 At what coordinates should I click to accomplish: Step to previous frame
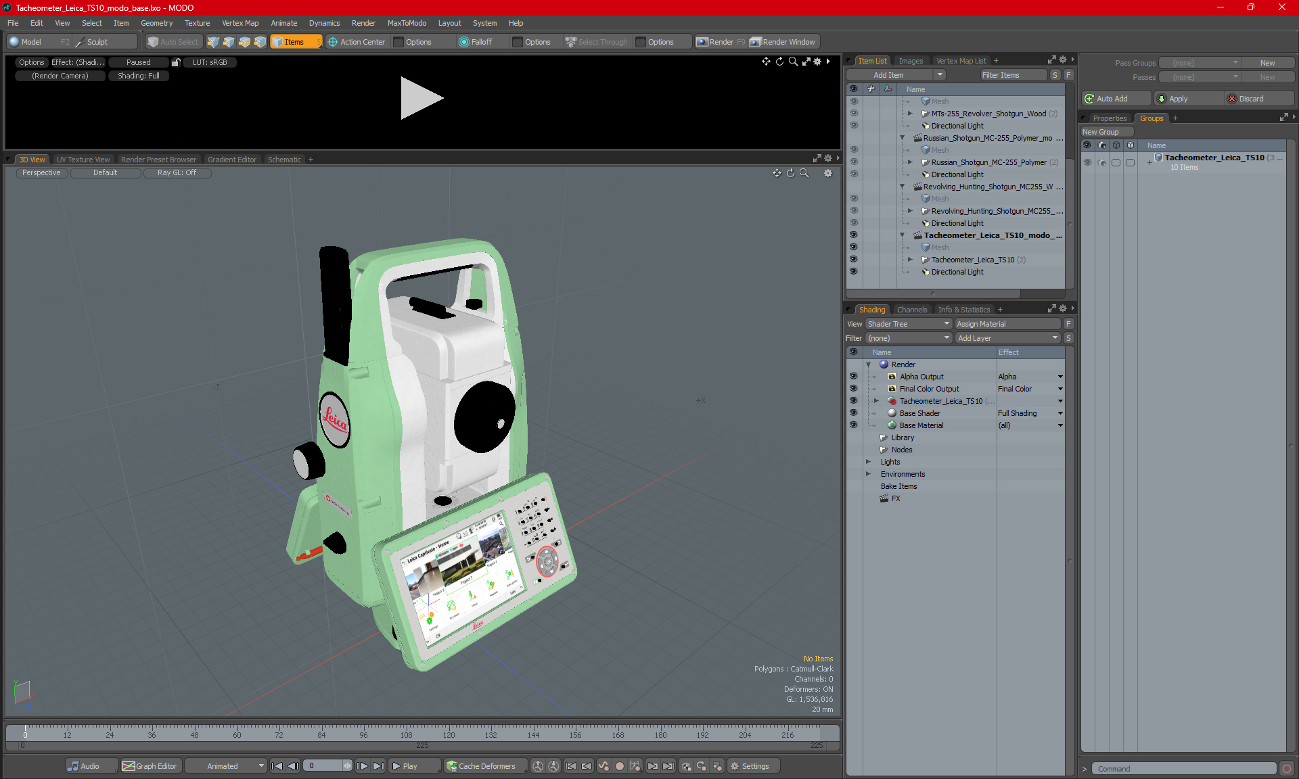click(293, 766)
